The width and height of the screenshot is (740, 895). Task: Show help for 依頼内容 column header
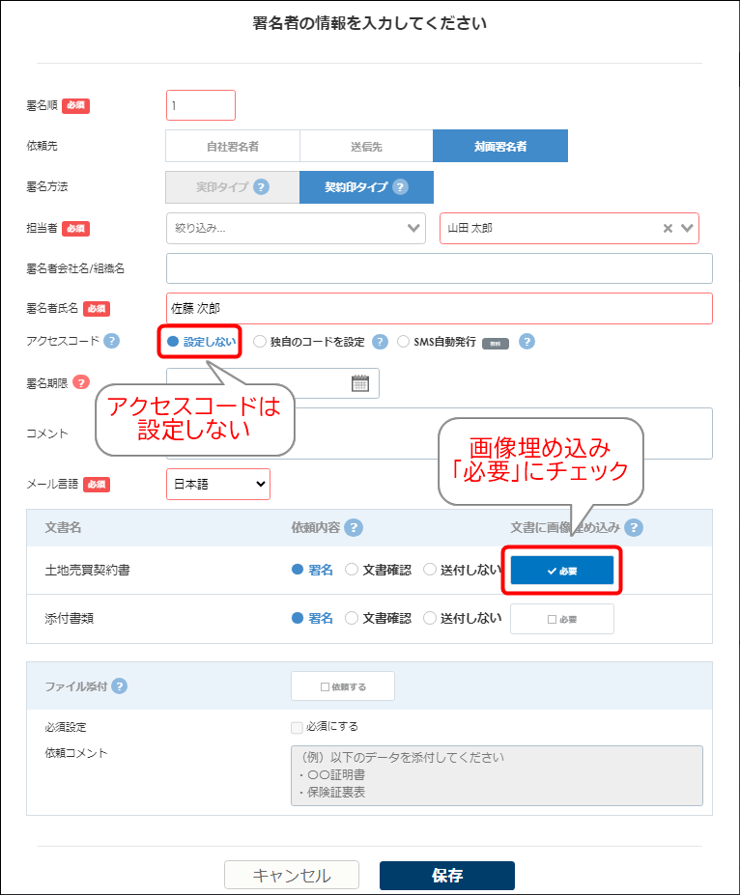pyautogui.click(x=354, y=527)
